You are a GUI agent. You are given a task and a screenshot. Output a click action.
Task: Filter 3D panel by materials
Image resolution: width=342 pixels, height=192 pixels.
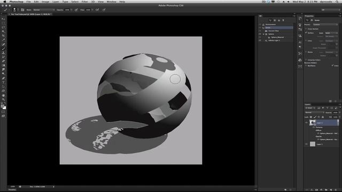point(279,20)
